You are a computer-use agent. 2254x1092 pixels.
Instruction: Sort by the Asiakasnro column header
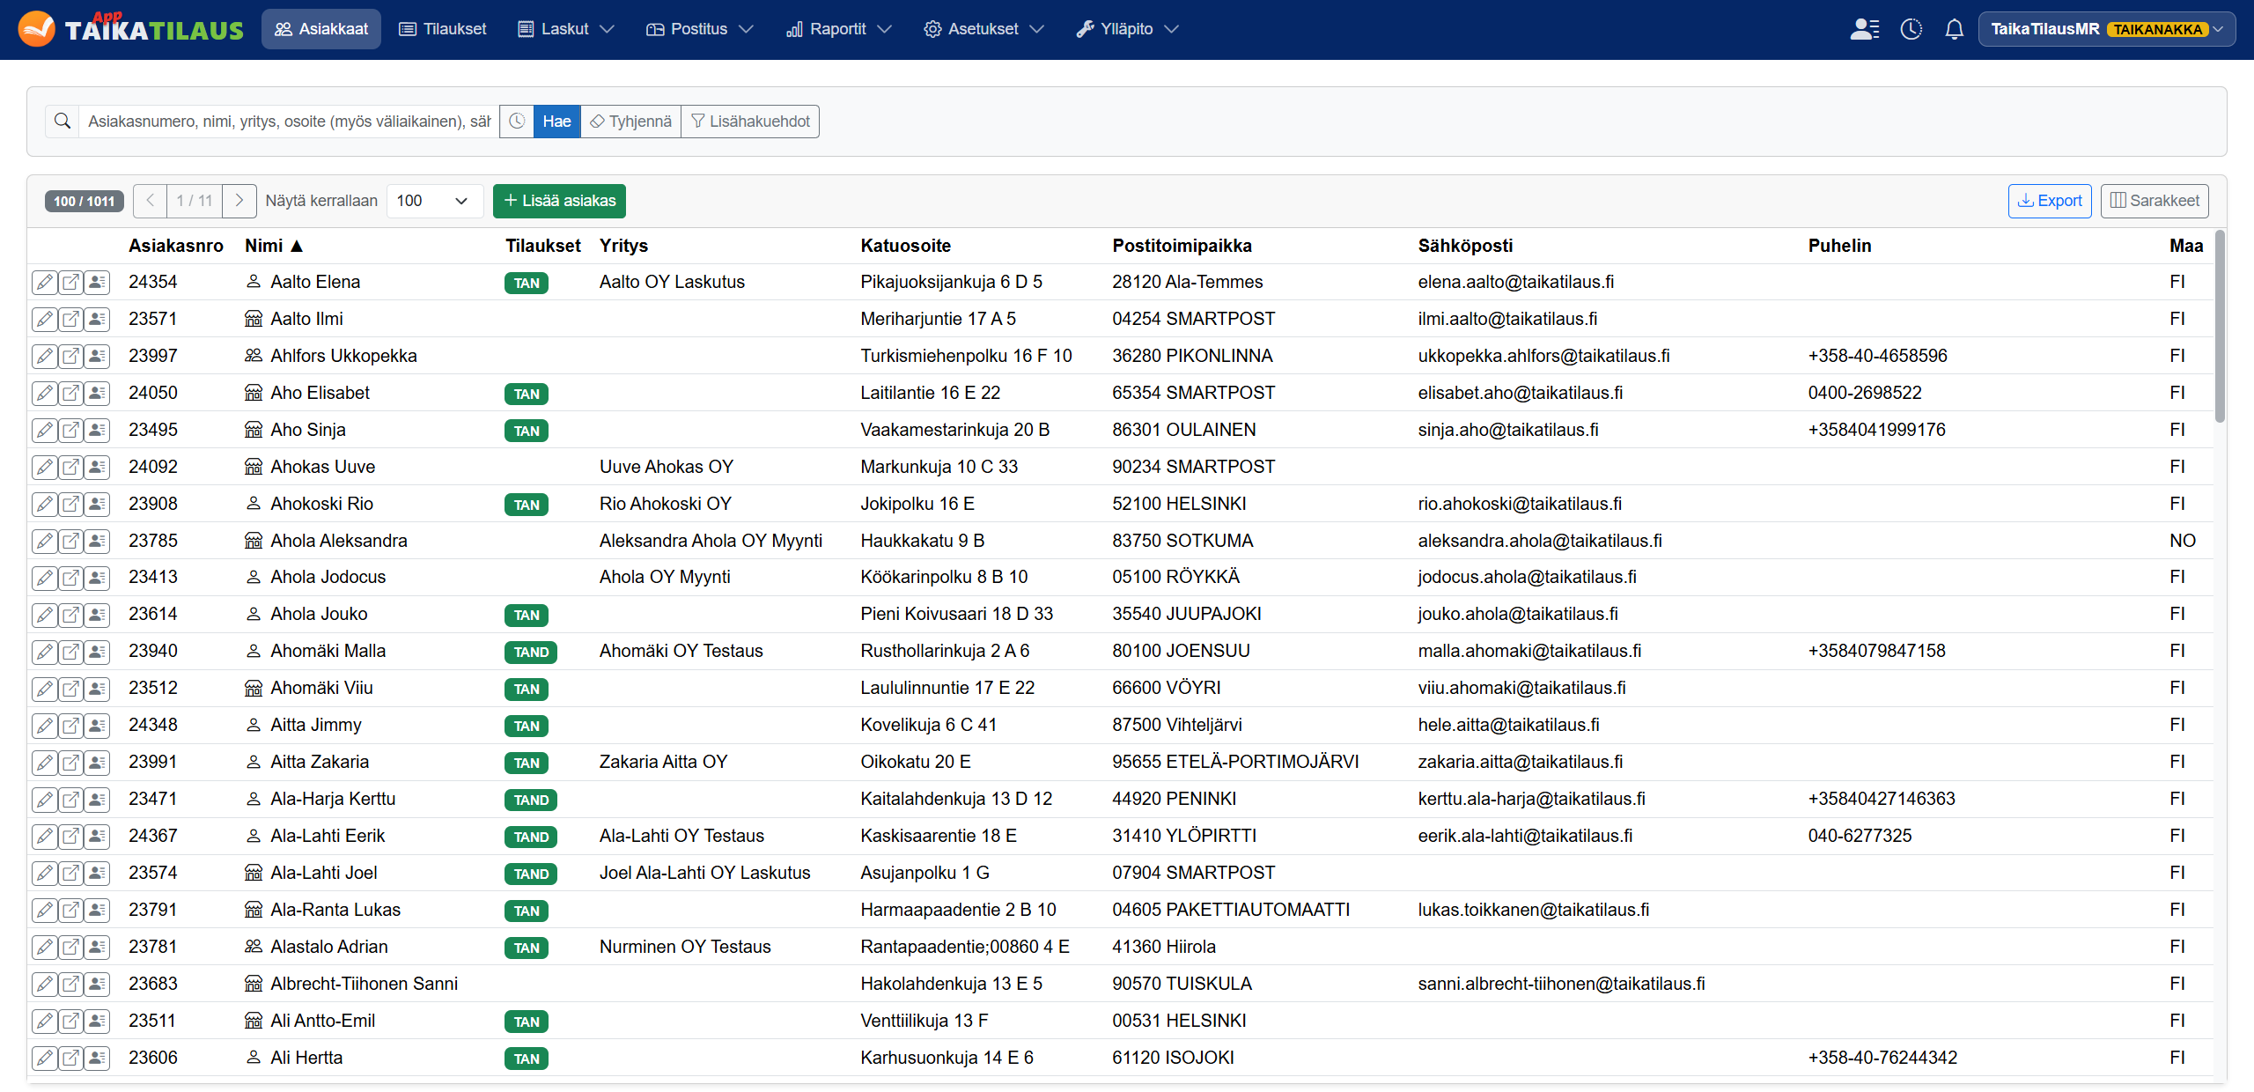(x=176, y=246)
